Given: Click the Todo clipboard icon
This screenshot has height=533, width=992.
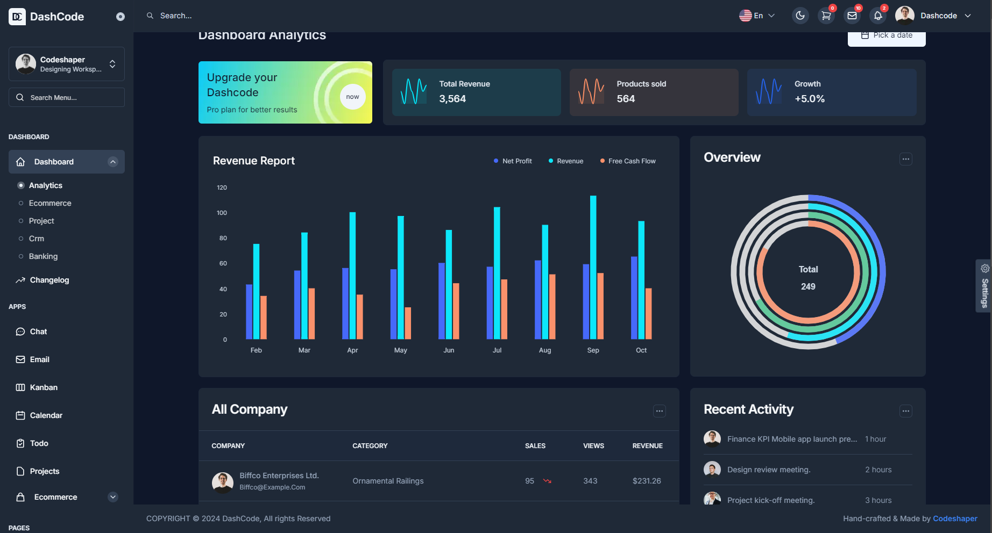Looking at the screenshot, I should (x=20, y=443).
